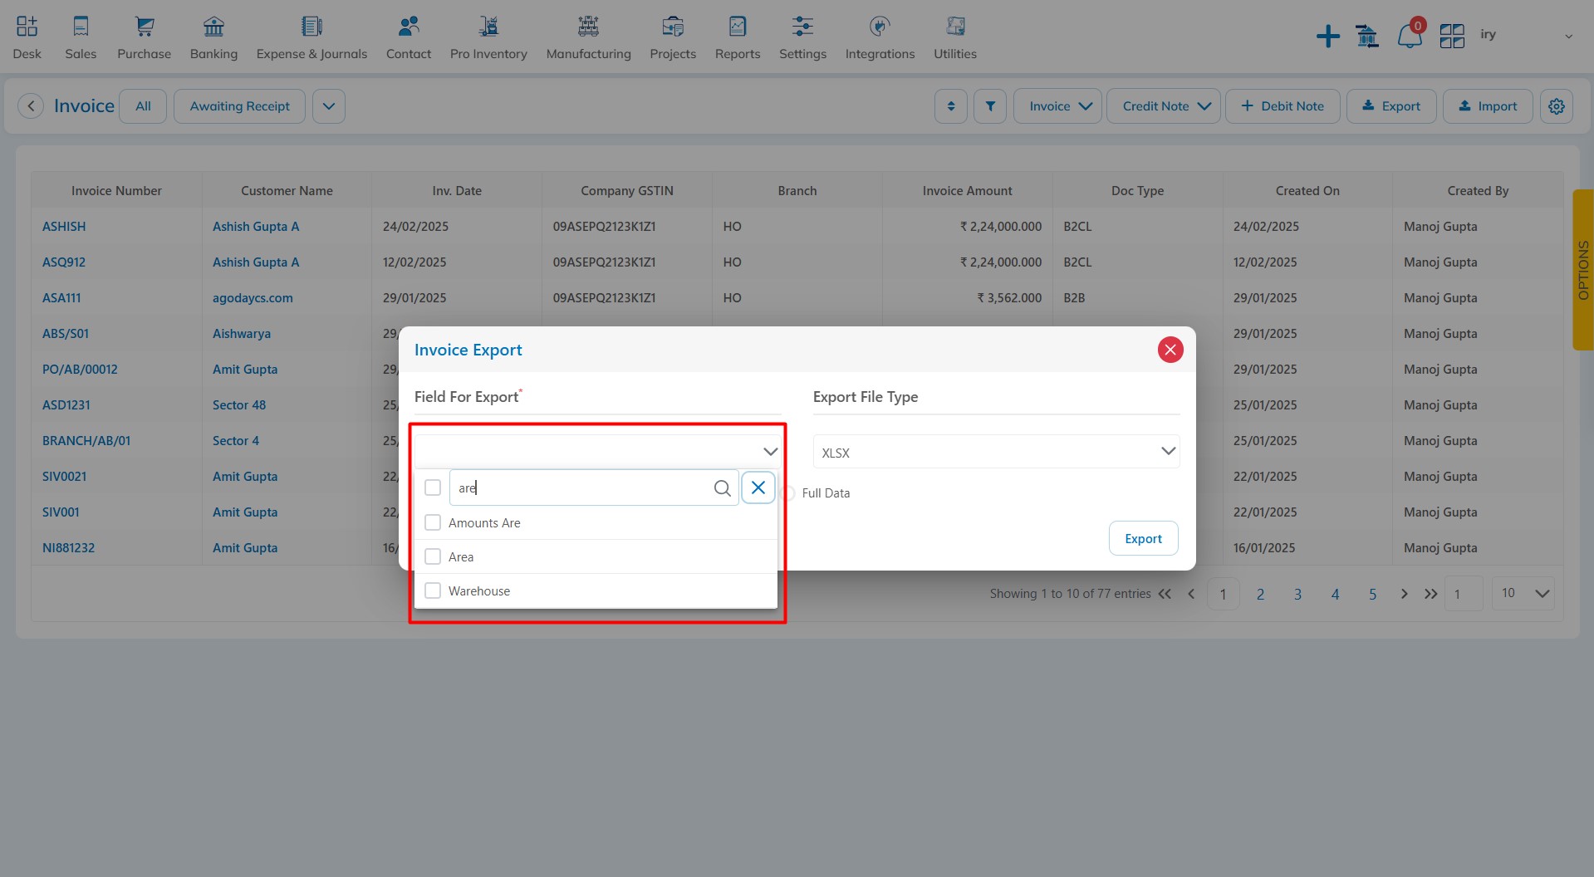Enable the Warehouse field checkbox
The width and height of the screenshot is (1594, 877).
[x=433, y=590]
